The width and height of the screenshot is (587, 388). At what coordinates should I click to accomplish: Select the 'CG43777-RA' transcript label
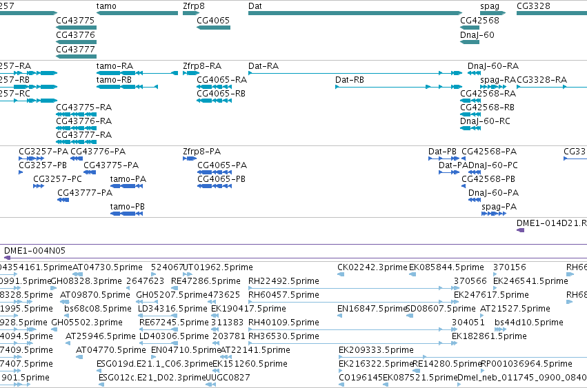[84, 134]
